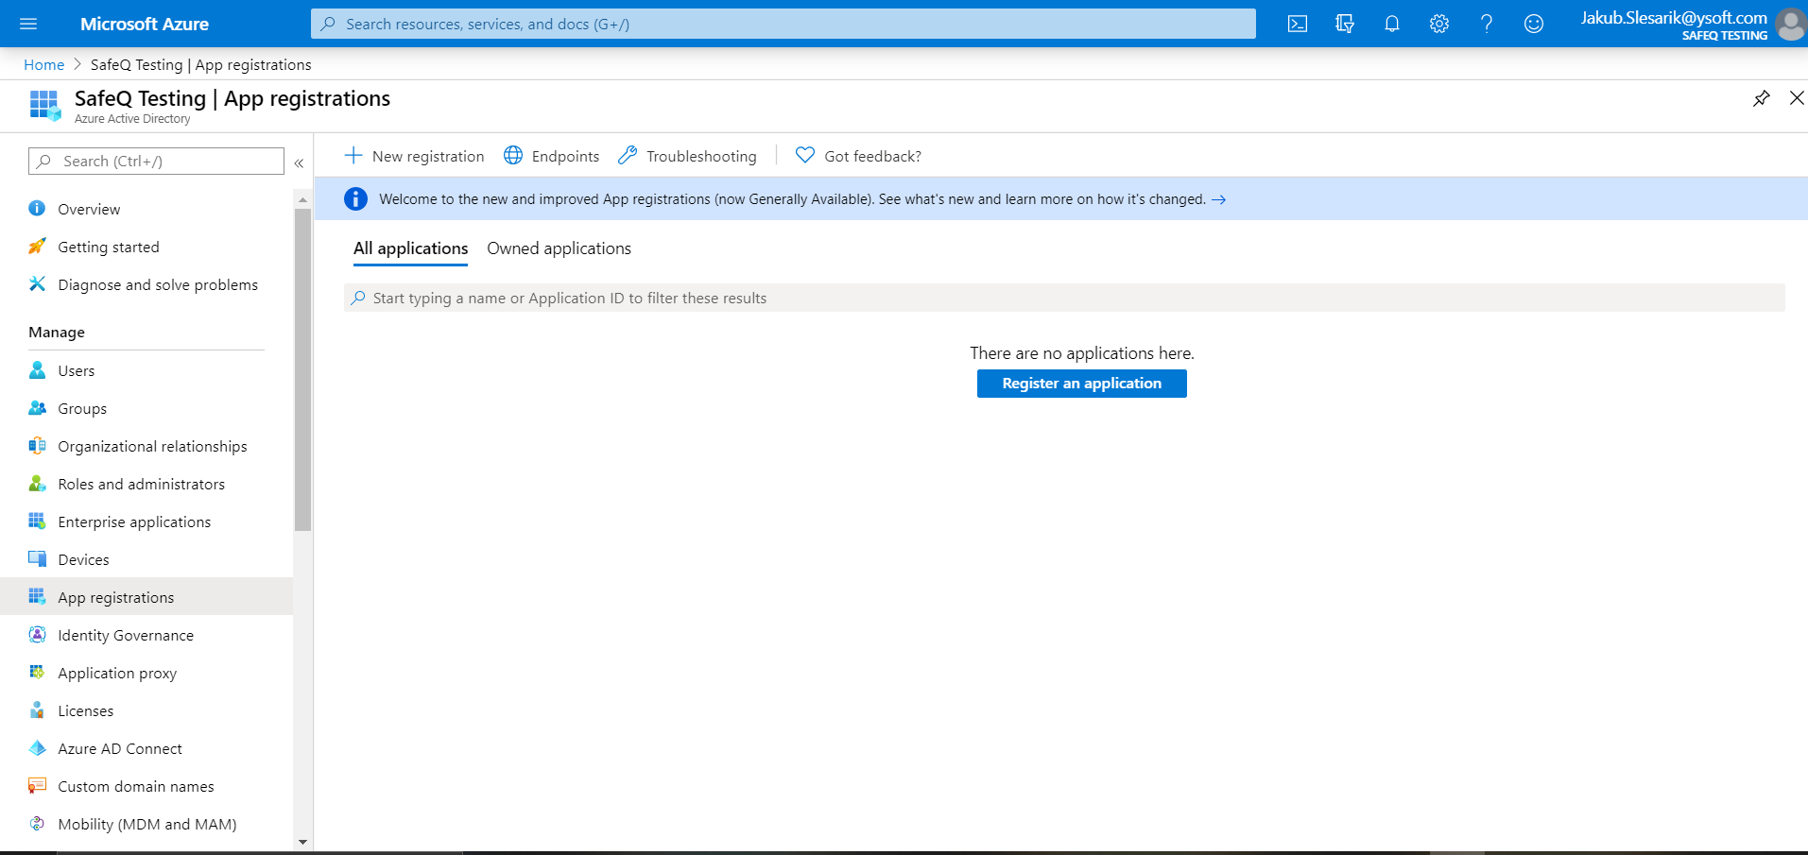Open the notifications bell
The width and height of the screenshot is (1808, 855).
pos(1392,24)
